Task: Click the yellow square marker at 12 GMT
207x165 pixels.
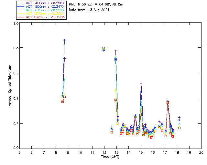Action: point(103,48)
